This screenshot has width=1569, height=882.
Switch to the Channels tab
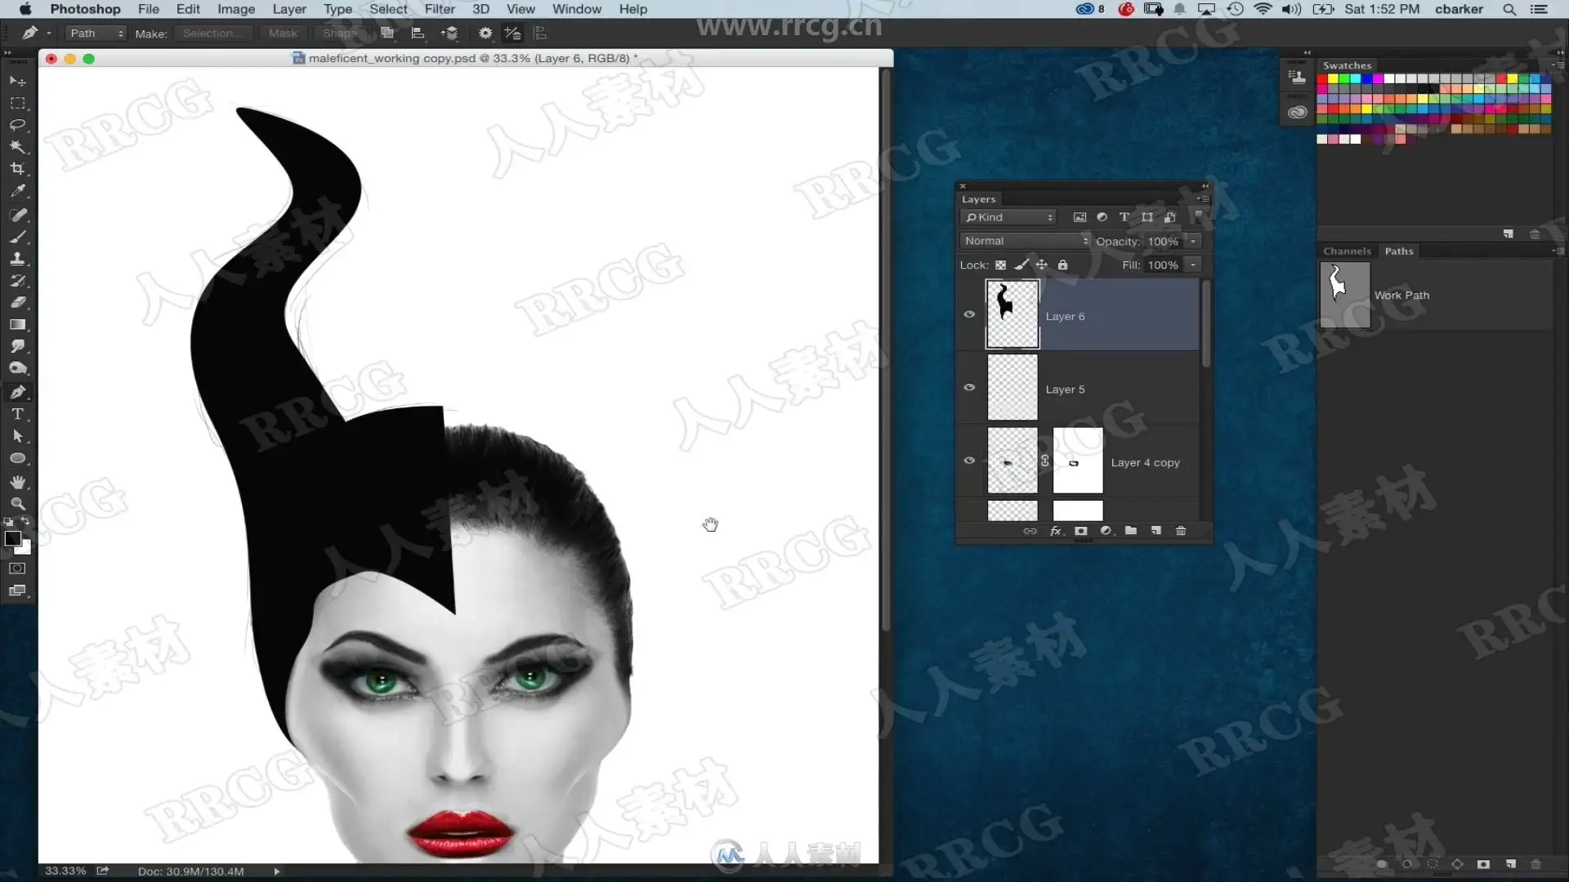(x=1347, y=251)
